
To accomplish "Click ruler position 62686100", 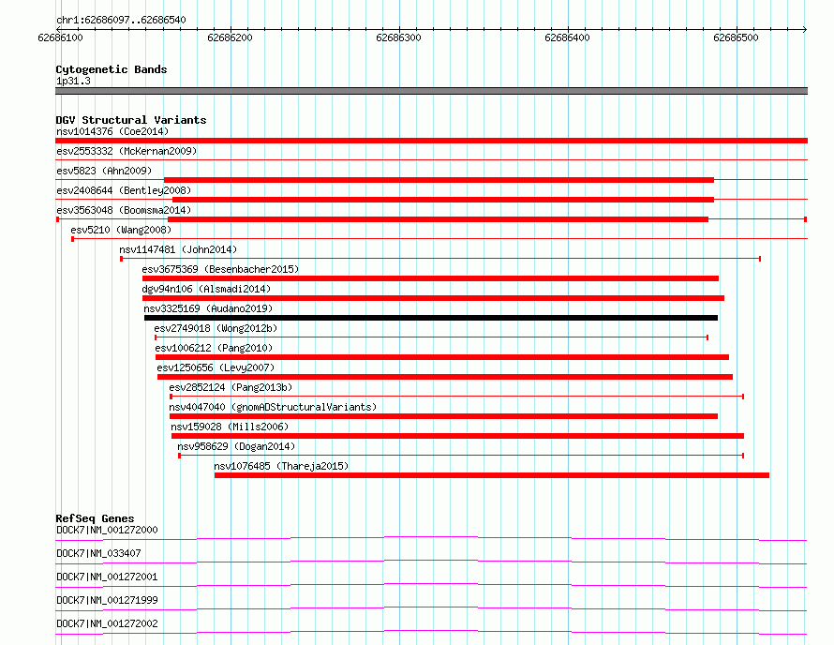I will click(60, 37).
